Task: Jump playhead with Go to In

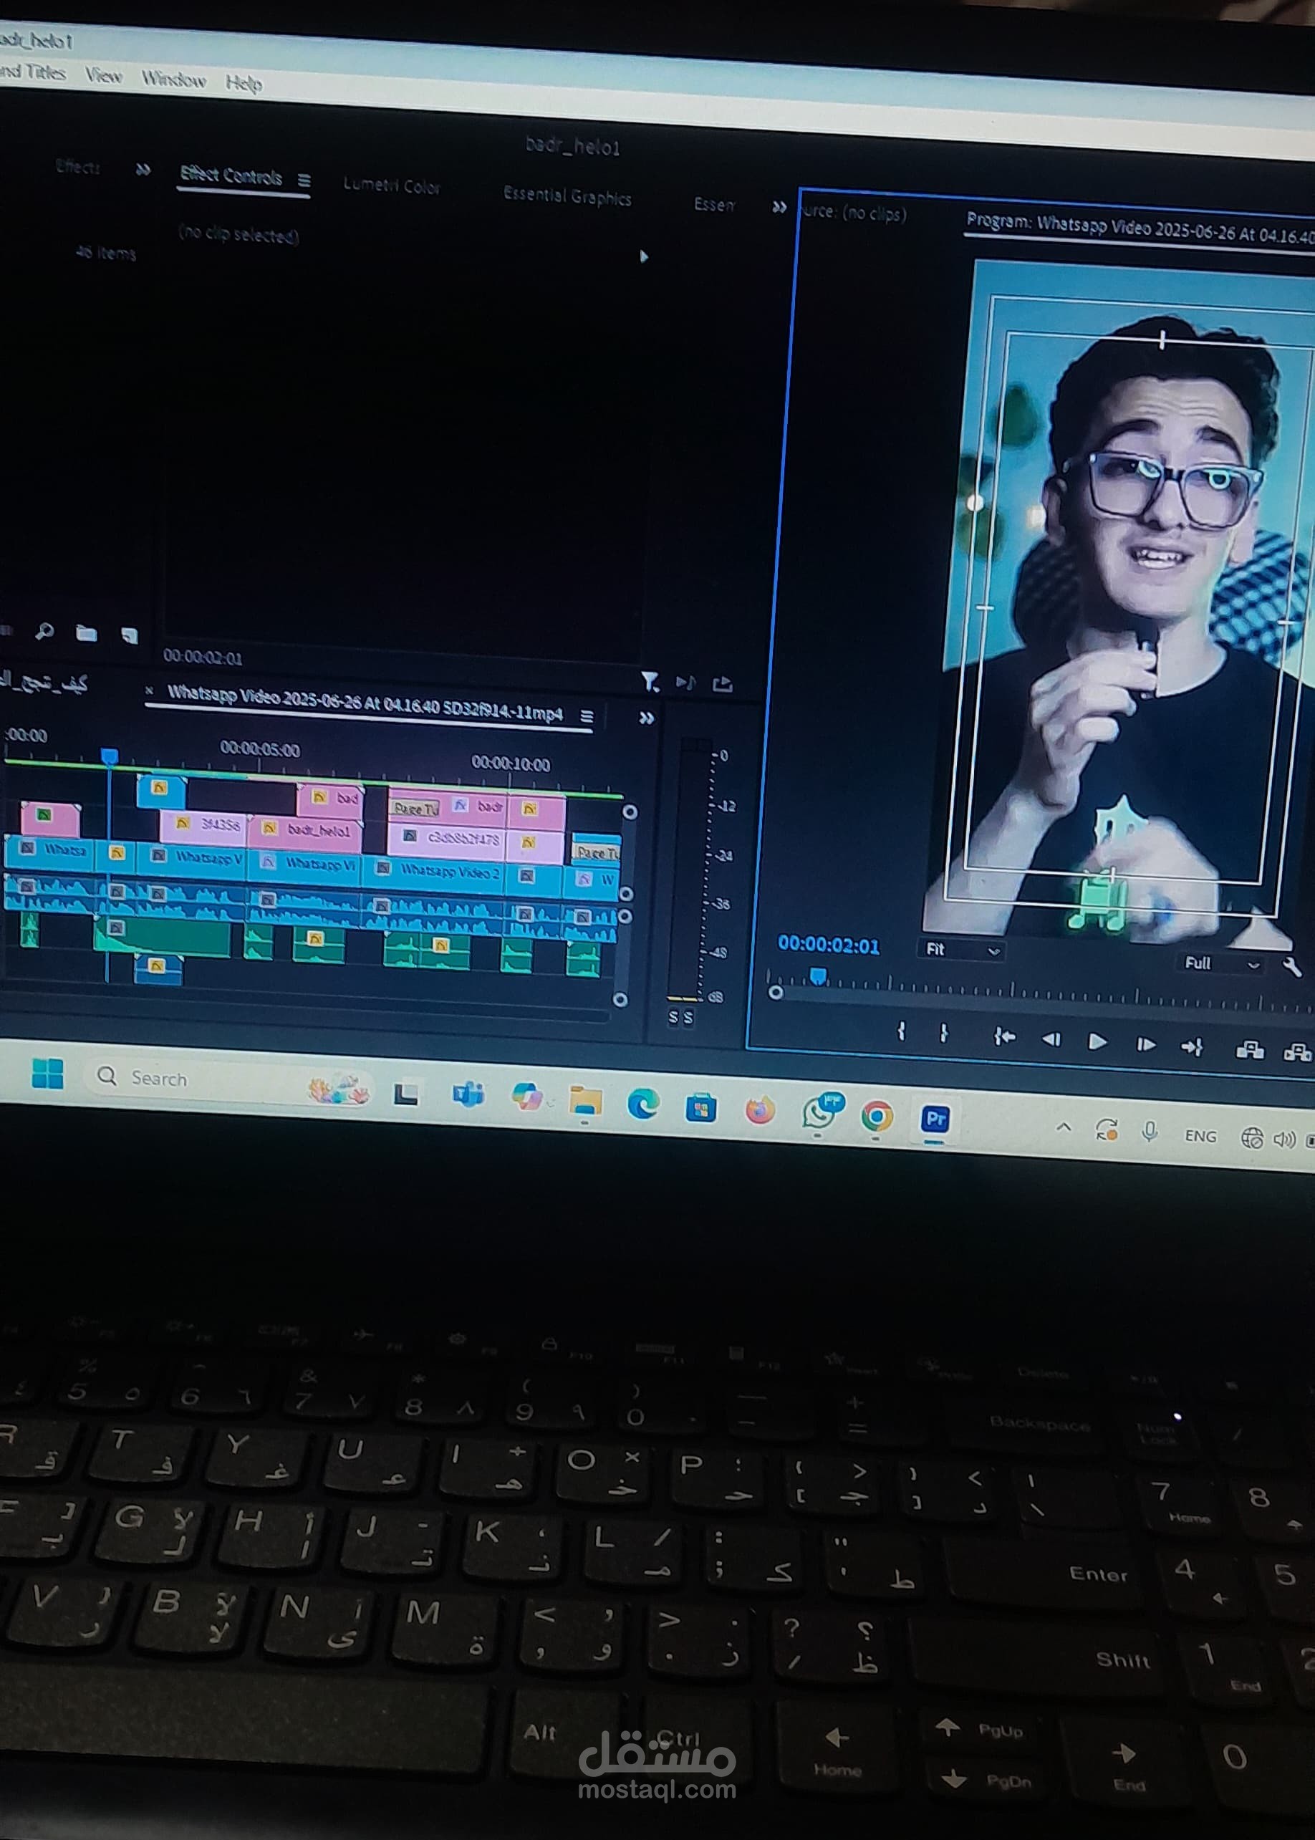Action: pos(1004,1037)
